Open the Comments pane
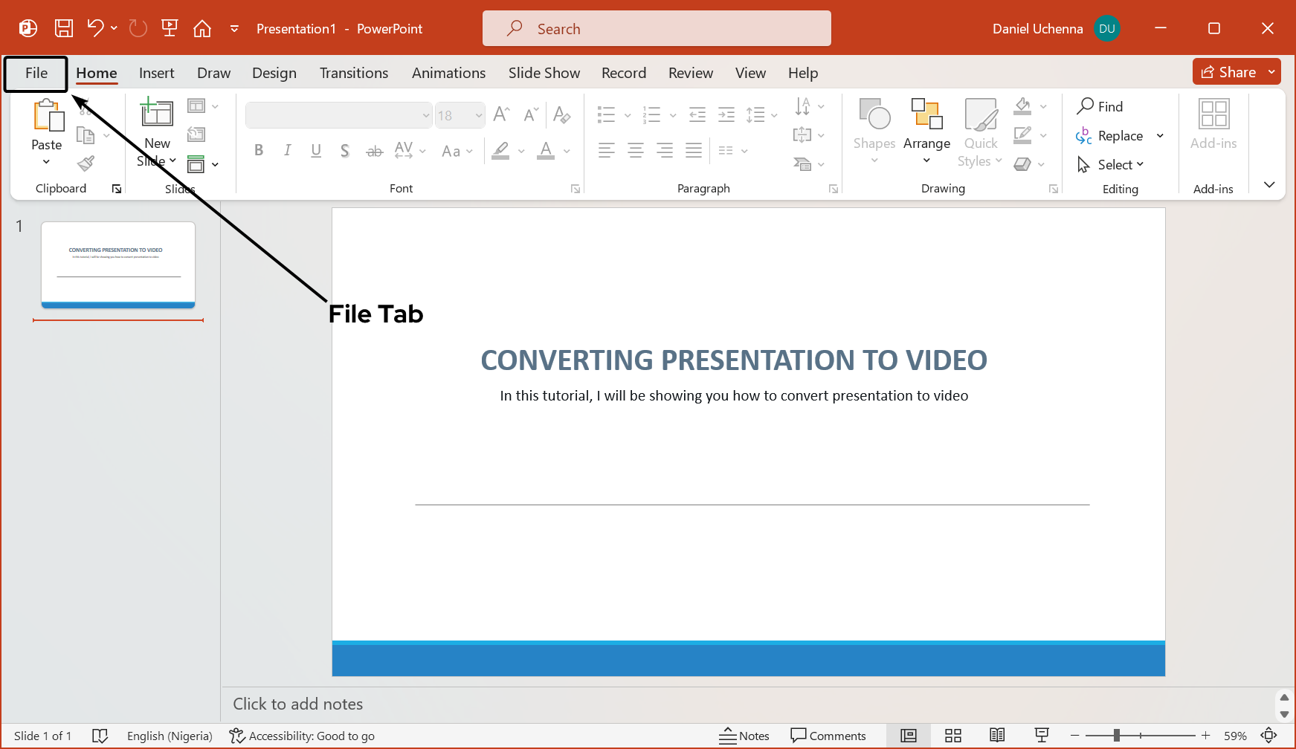 tap(828, 735)
